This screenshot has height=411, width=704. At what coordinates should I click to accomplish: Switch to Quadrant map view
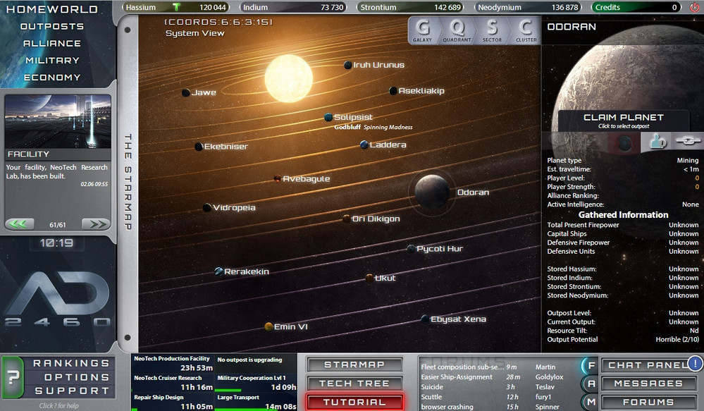[x=457, y=30]
